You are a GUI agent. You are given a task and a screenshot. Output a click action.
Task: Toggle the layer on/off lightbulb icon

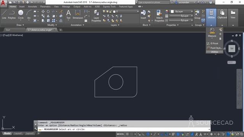point(104,11)
